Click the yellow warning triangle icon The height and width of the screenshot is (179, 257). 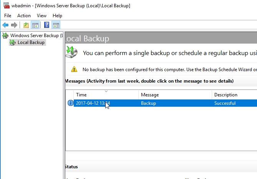coord(74,69)
